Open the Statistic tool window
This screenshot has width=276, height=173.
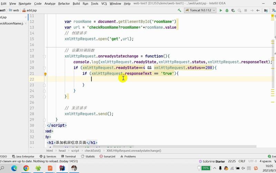point(88,156)
